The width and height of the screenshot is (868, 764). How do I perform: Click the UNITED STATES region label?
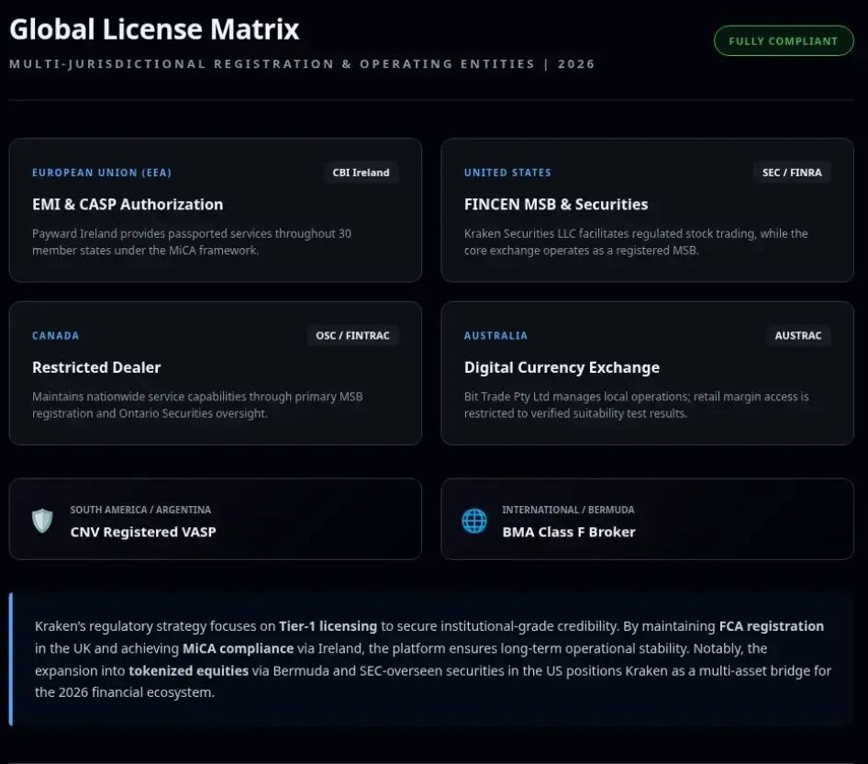coord(507,173)
